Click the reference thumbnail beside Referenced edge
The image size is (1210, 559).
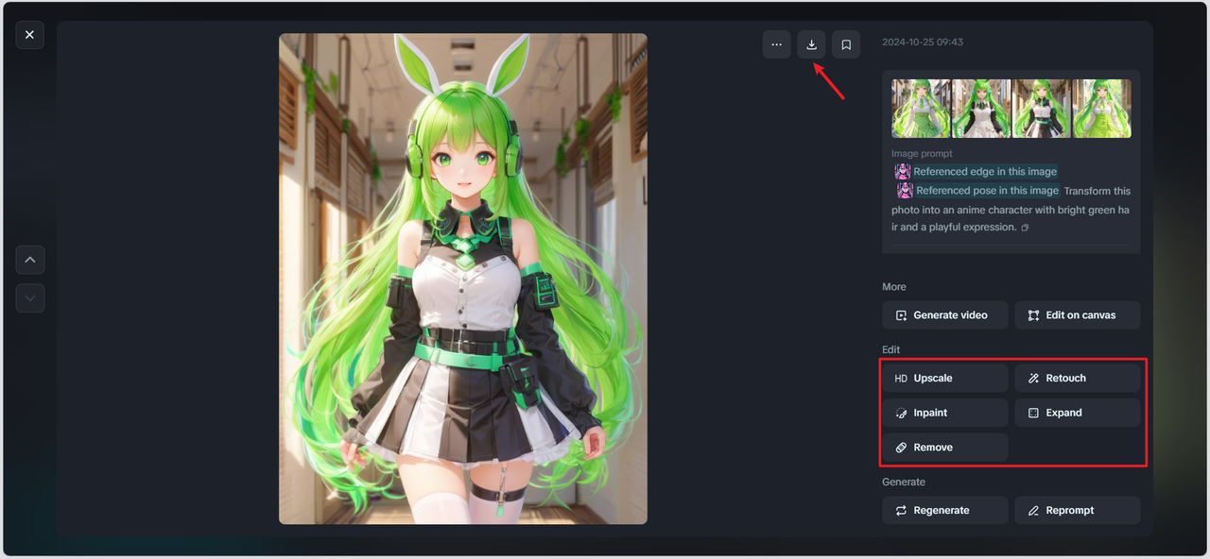pyautogui.click(x=903, y=172)
